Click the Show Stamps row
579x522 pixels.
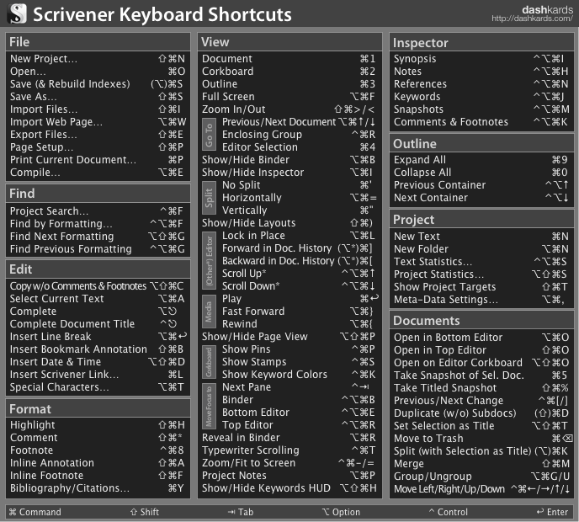click(x=299, y=362)
